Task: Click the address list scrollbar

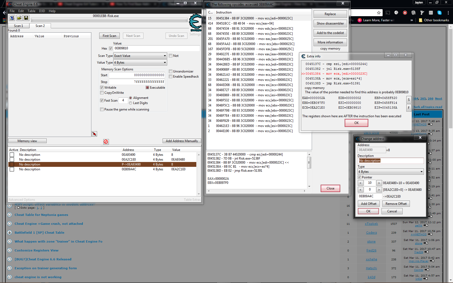Action: (199, 174)
